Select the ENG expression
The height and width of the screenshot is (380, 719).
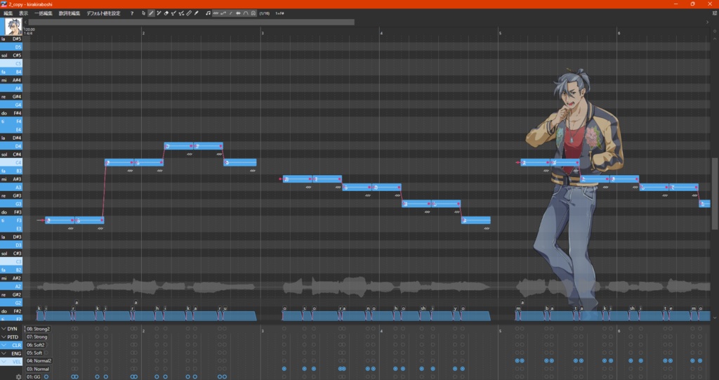(x=16, y=353)
